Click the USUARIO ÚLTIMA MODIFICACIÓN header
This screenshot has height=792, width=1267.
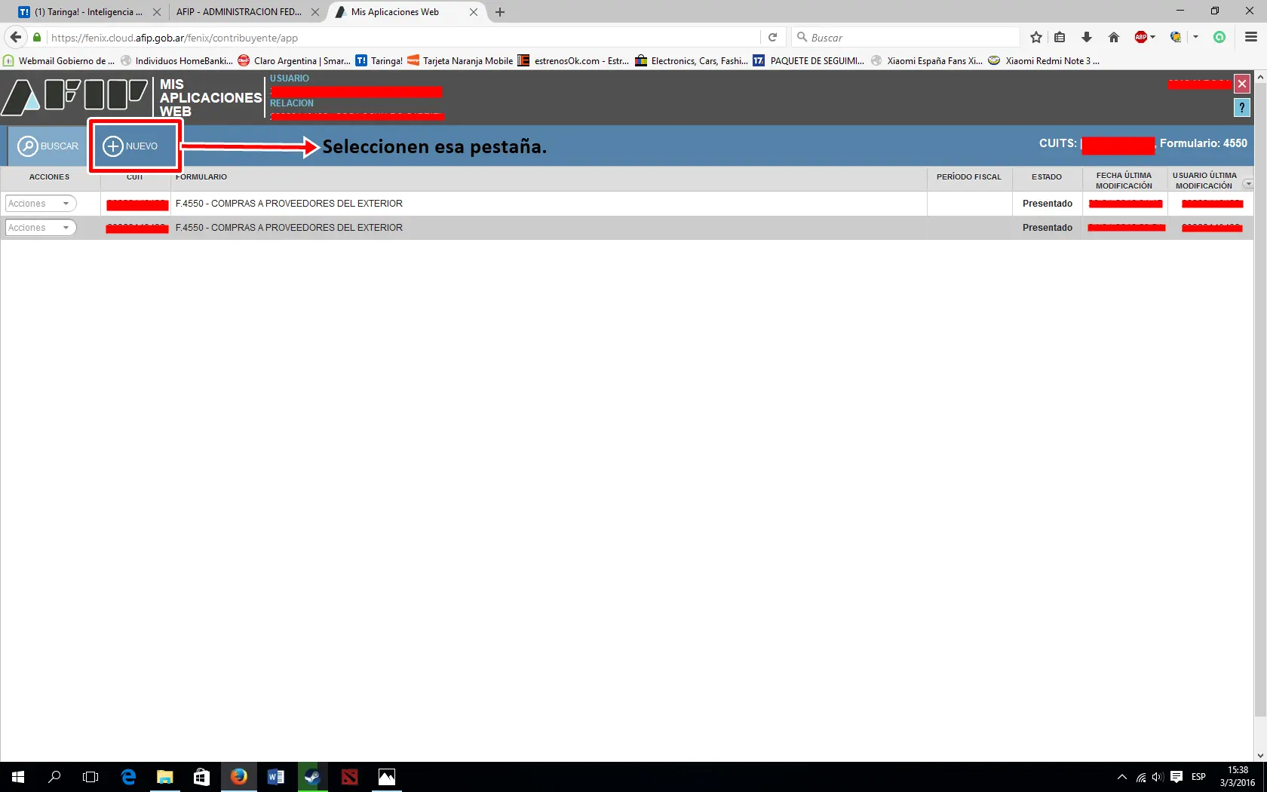click(x=1204, y=180)
